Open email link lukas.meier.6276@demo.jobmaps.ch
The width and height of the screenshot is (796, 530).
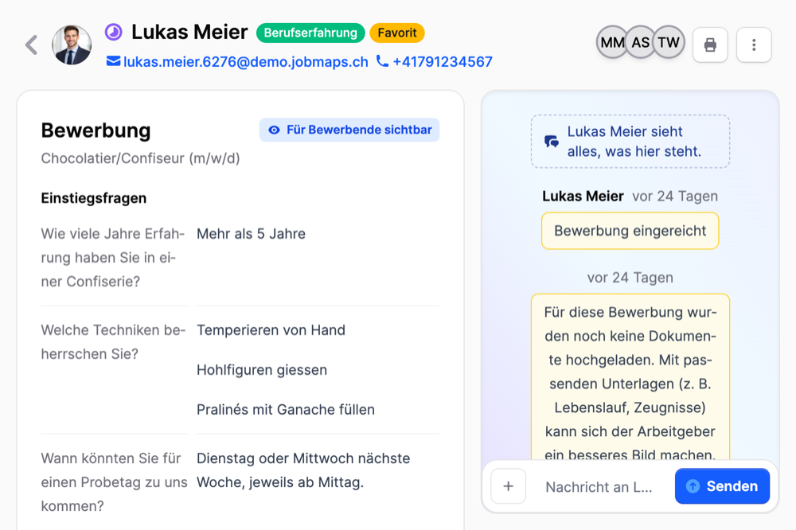pos(246,61)
